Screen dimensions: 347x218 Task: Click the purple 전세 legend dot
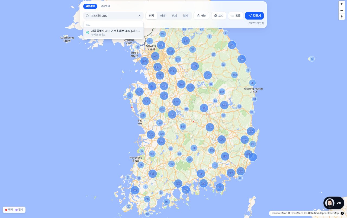tap(17, 210)
